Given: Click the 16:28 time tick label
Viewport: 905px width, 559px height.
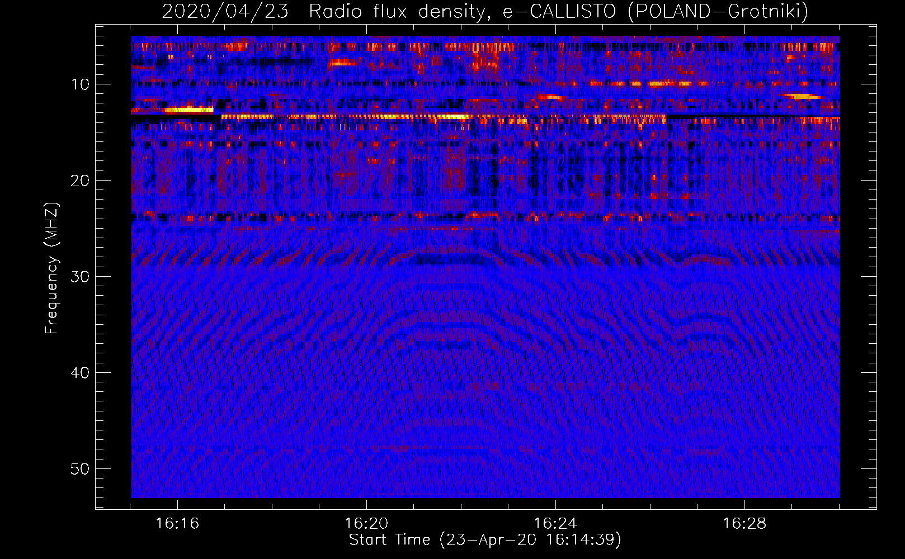Looking at the screenshot, I should click(x=744, y=524).
